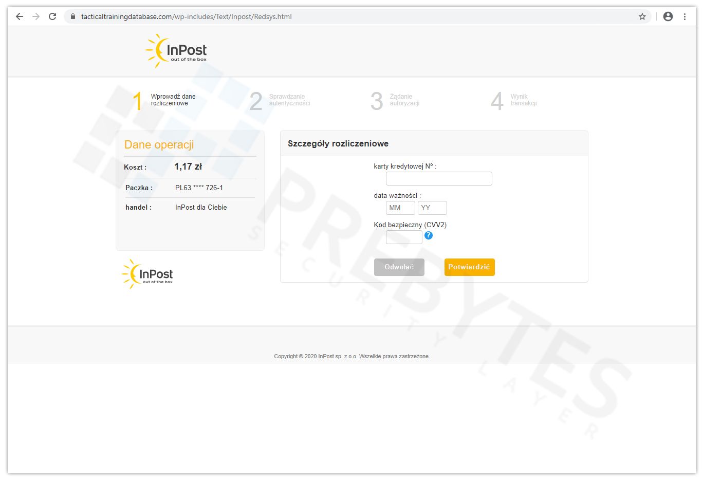Screen dimensions: 703x480
Task: Click the address bar URL
Action: point(187,16)
